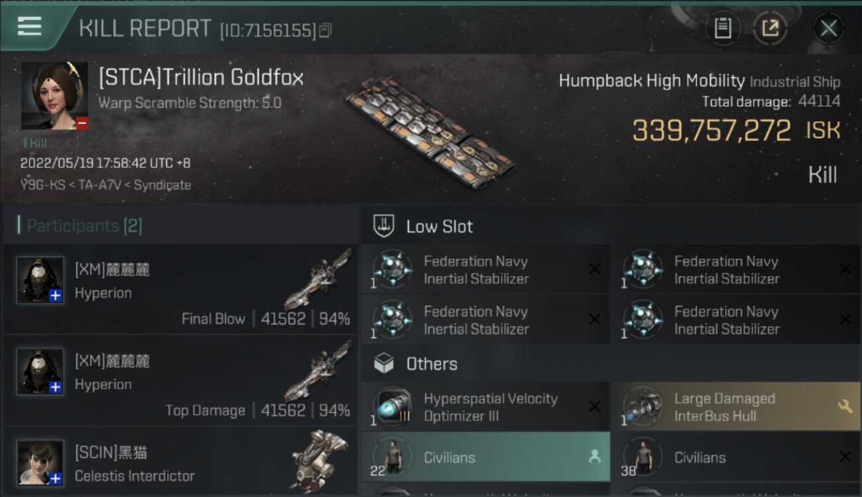Open the hamburger main menu
862x497 pixels.
click(30, 27)
